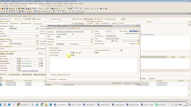Open Печать dropdown arrow in dialog footer
Image resolution: width=191 pixels, height=107 pixels.
pos(123,83)
